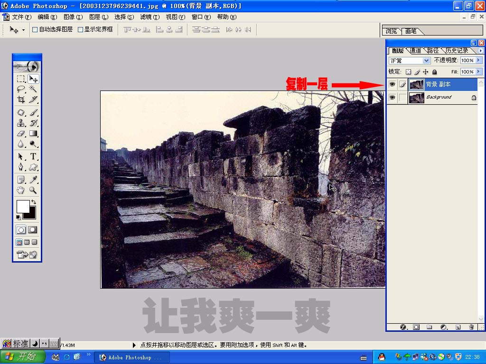The image size is (486, 364).
Task: Enable the 自动选择图层 checkbox
Action: click(35, 29)
